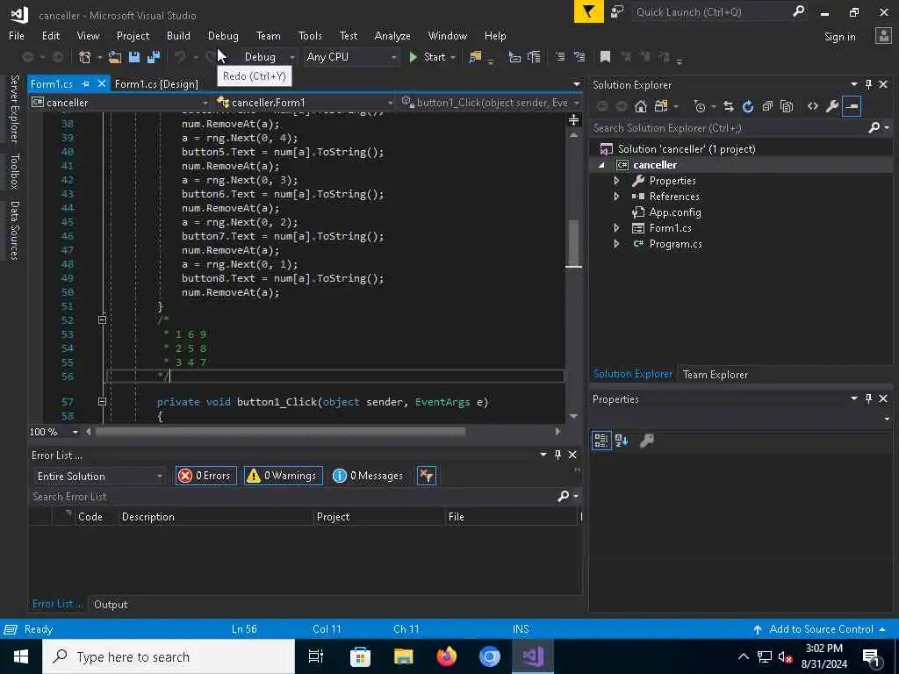This screenshot has height=674, width=899.
Task: Open the Entire Solution scope dropdown
Action: tap(99, 477)
